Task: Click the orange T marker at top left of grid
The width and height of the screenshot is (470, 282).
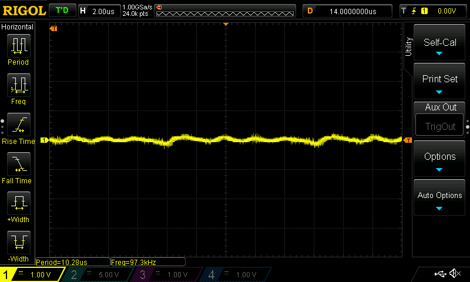Action: (x=53, y=28)
